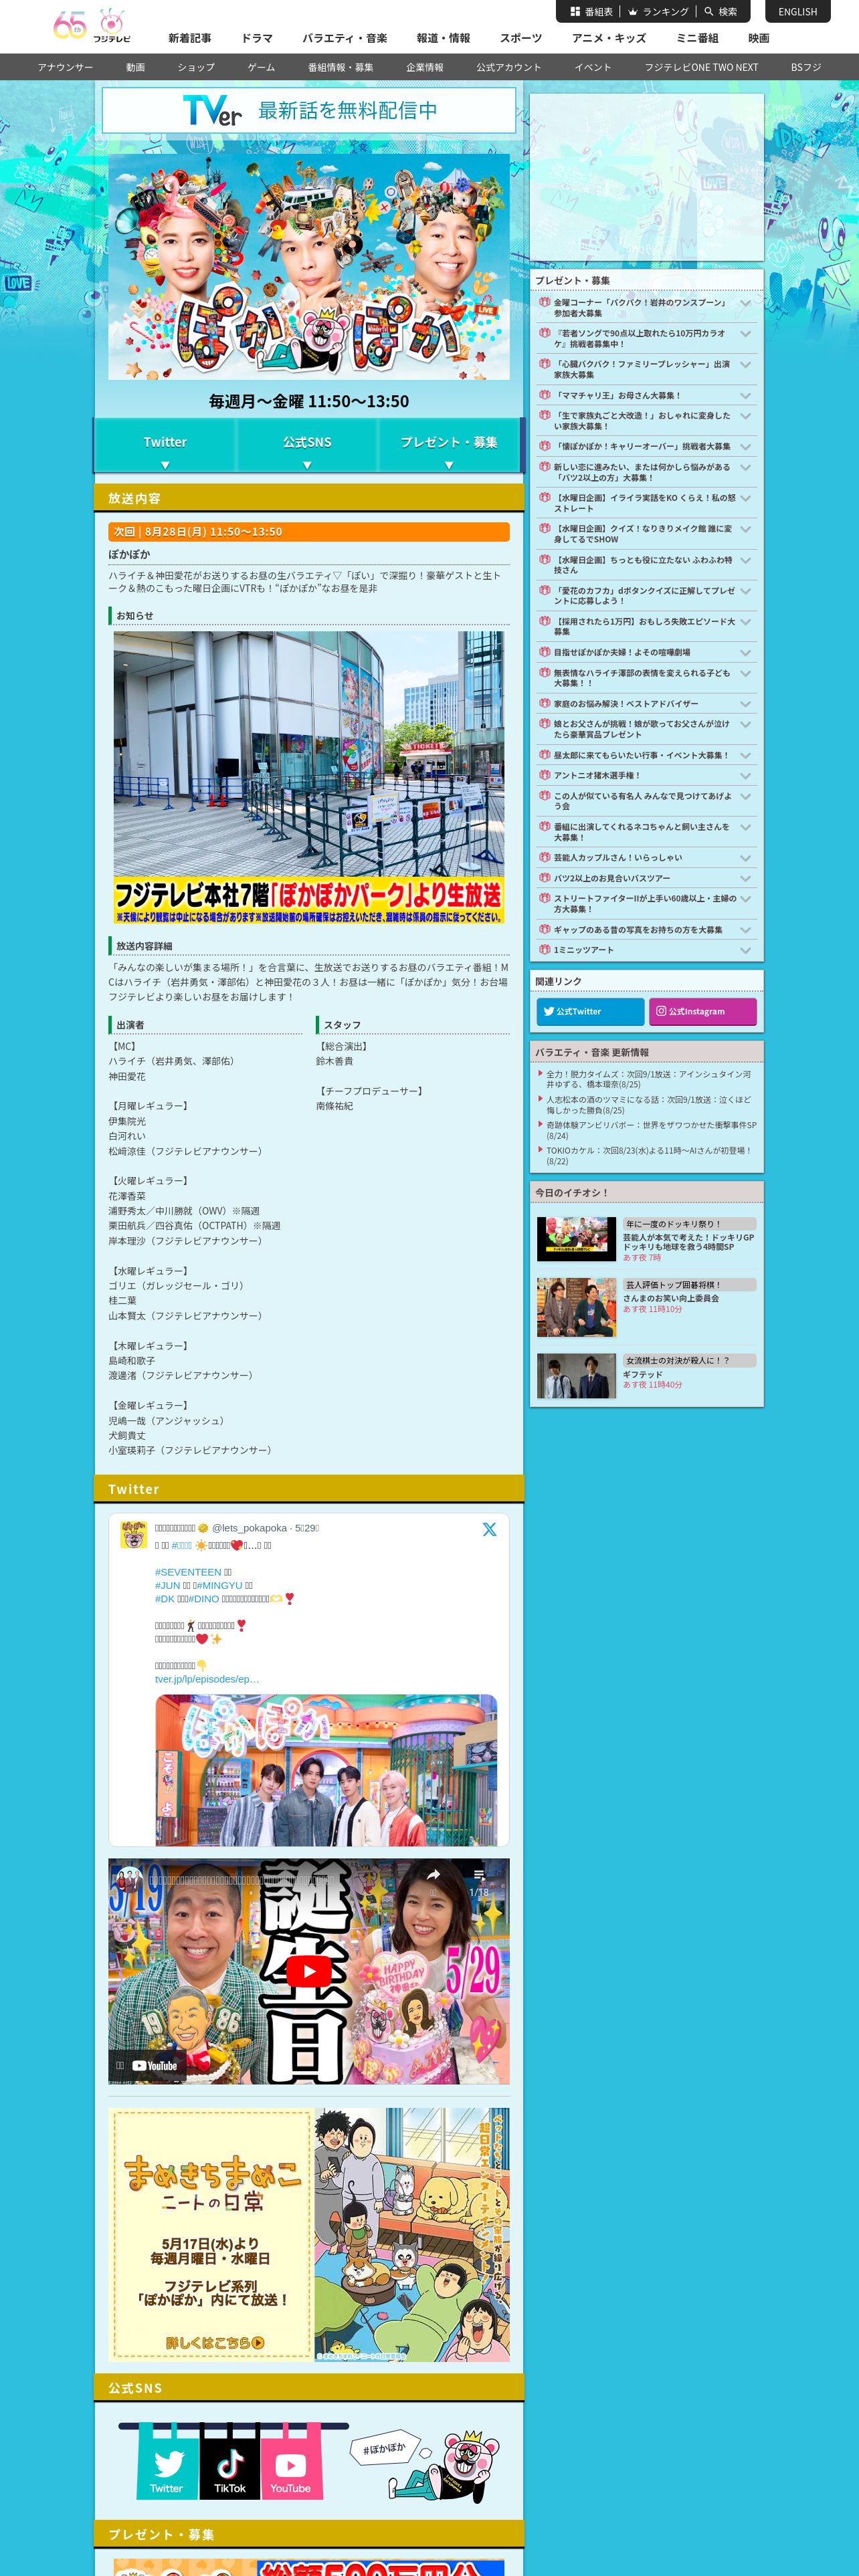The width and height of the screenshot is (859, 2576).
Task: Go to 番組情報・募集 in sub navigation
Action: (x=340, y=67)
